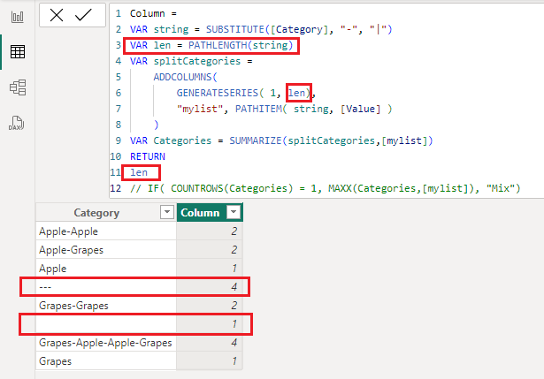
Task: Click SUMMARIZE function on line 9
Action: pos(256,140)
